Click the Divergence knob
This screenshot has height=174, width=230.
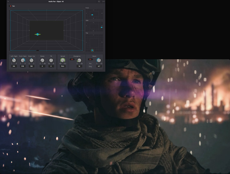tap(79, 60)
